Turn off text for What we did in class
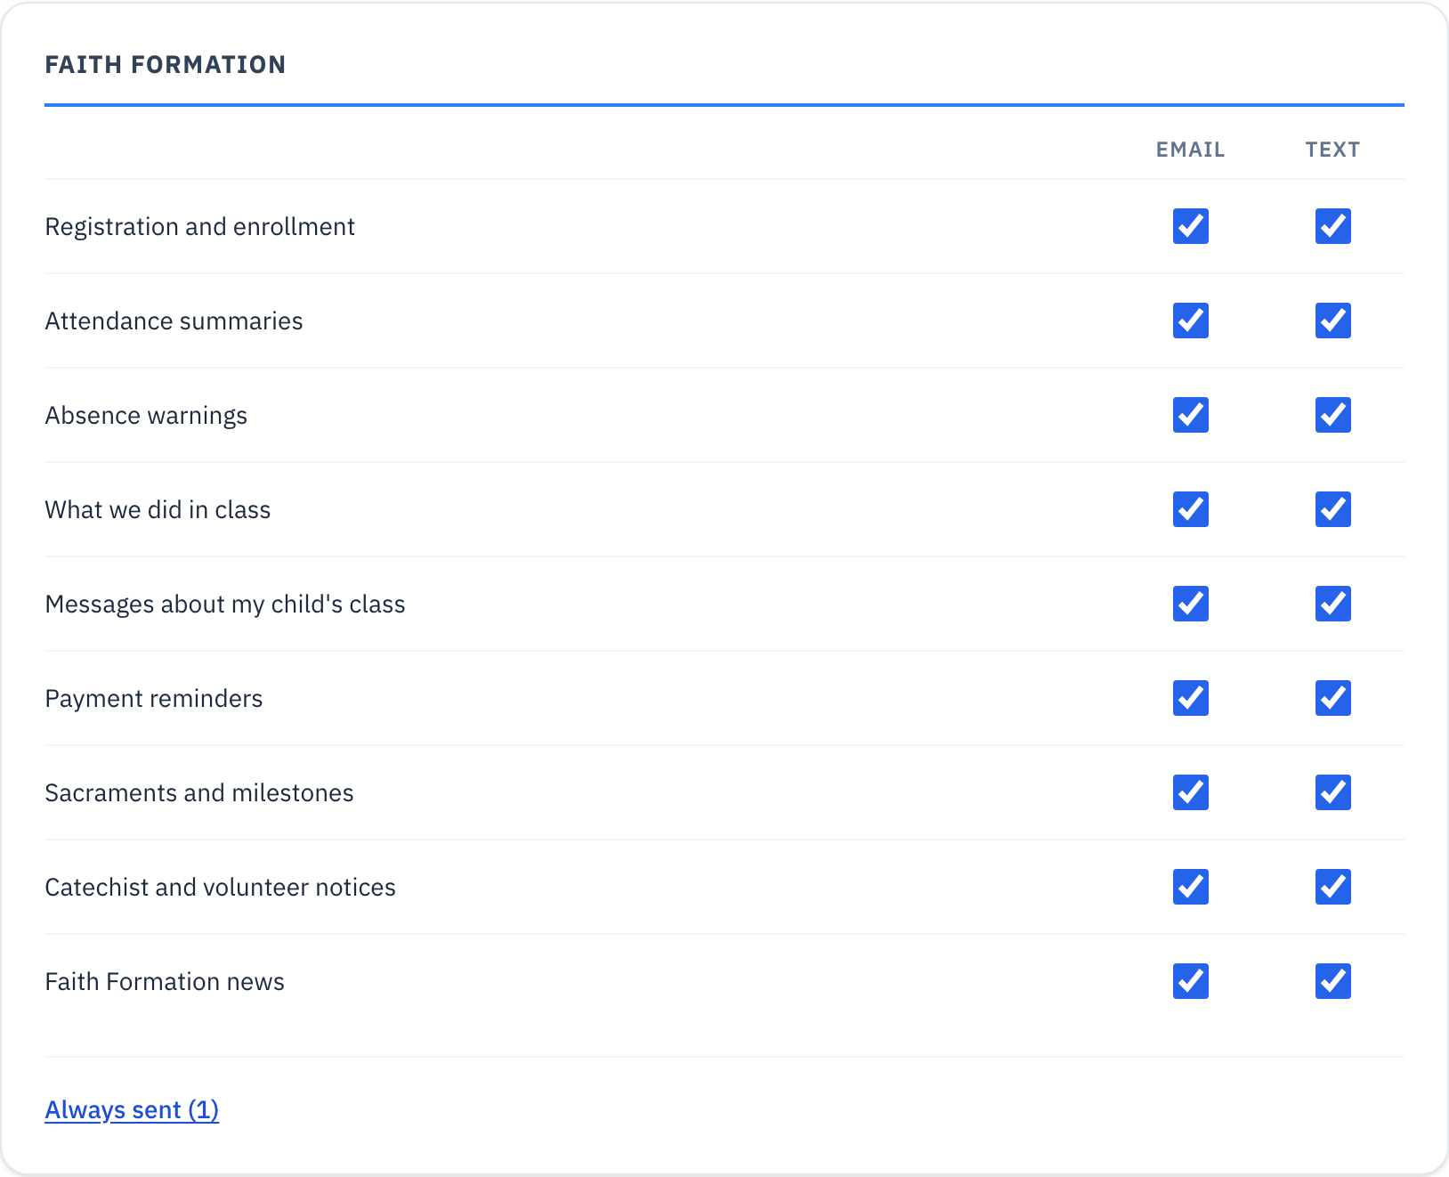1449x1177 pixels. point(1332,509)
